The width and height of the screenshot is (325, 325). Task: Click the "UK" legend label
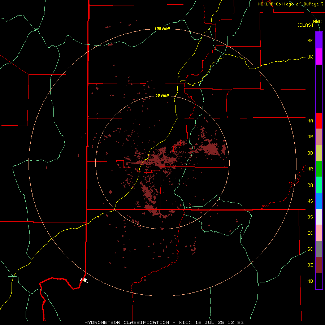310,57
